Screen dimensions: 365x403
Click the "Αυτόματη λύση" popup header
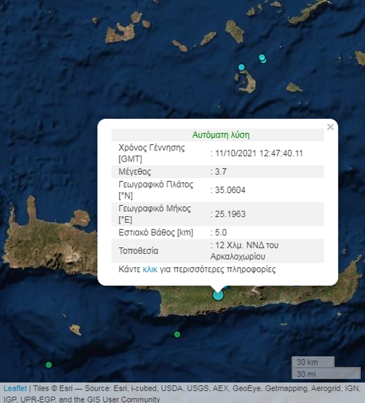click(221, 135)
